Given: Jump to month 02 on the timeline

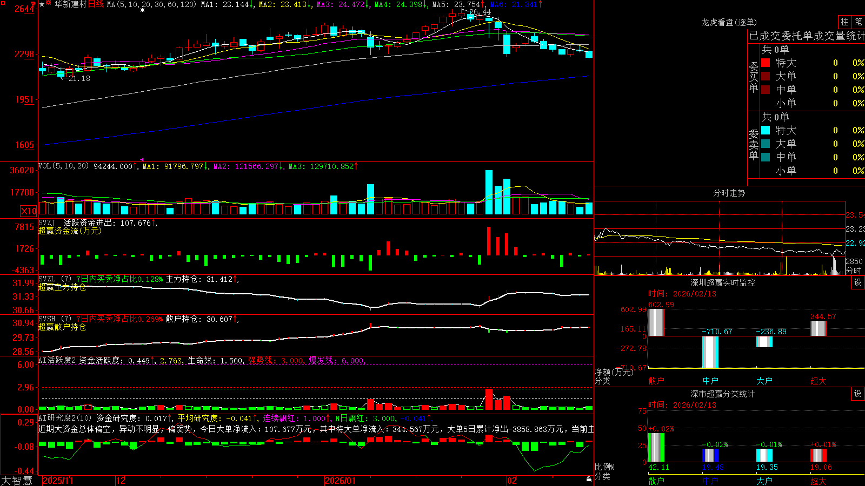Looking at the screenshot, I should (x=512, y=481).
